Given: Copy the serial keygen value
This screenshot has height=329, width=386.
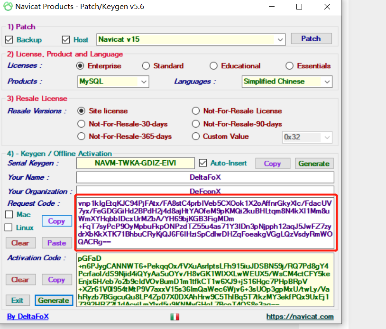Looking at the screenshot, I should click(x=273, y=164).
